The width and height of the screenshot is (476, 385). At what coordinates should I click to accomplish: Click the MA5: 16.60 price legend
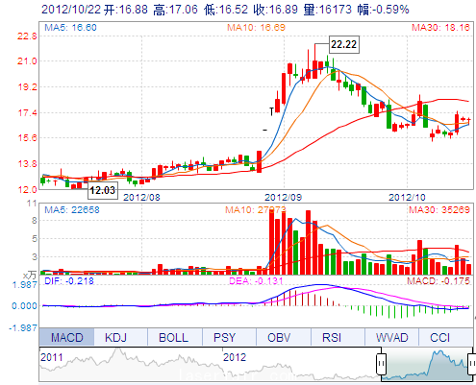coord(70,28)
